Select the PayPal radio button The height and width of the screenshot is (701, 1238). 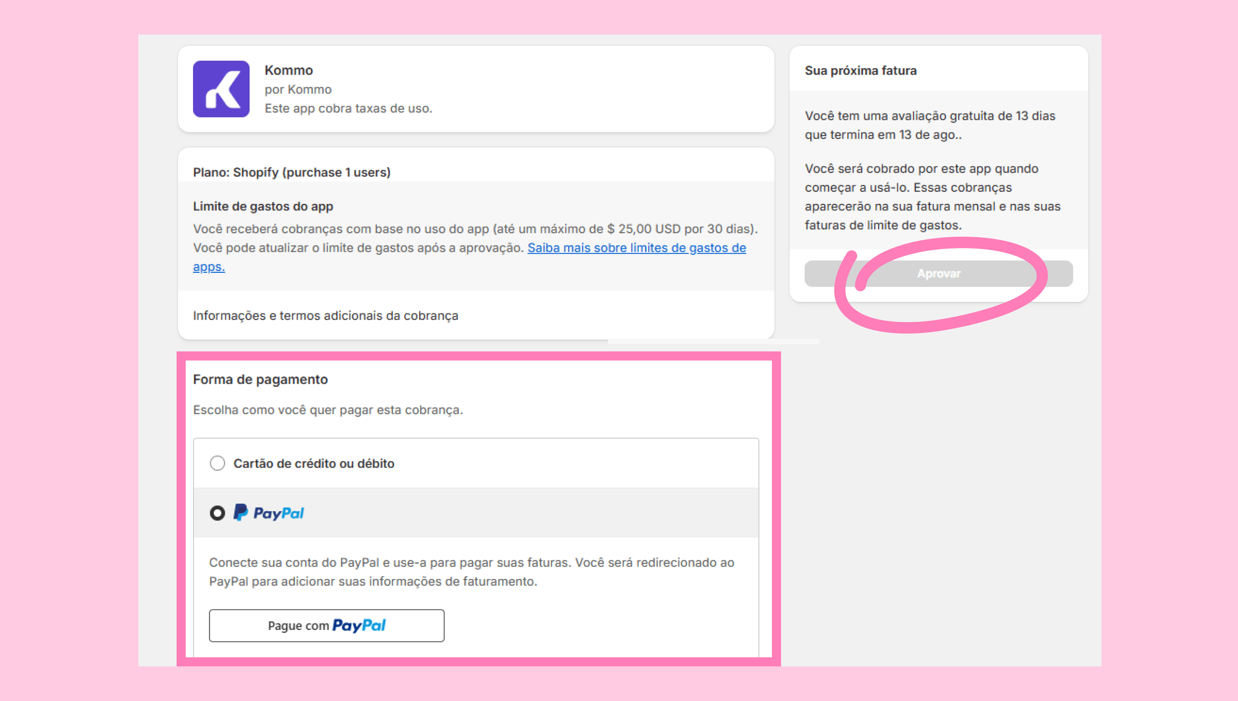click(x=218, y=513)
